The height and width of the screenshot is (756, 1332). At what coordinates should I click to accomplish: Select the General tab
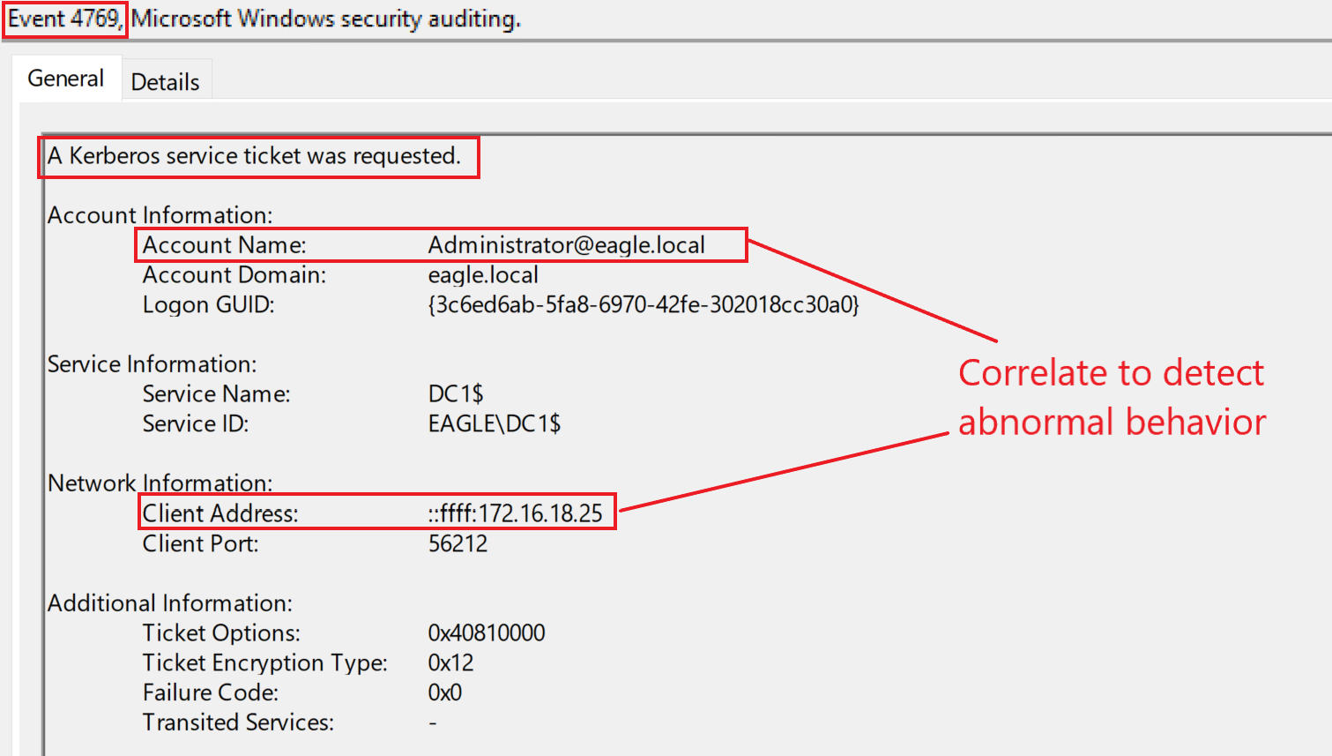[x=65, y=79]
